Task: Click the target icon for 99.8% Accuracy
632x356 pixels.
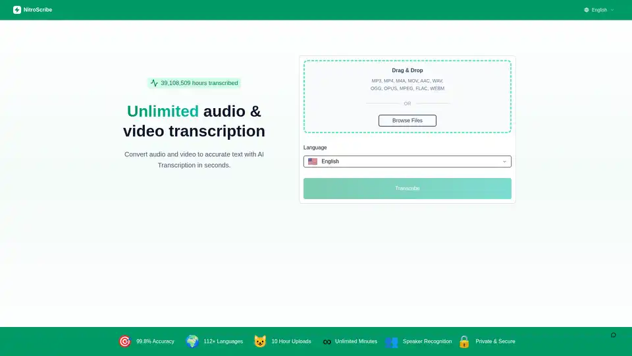Action: pos(124,341)
